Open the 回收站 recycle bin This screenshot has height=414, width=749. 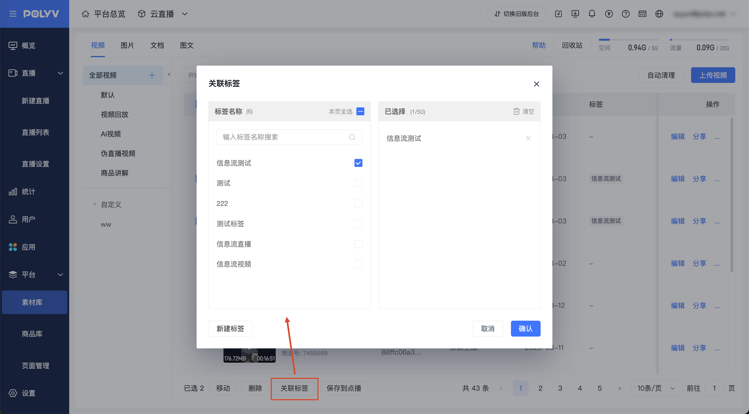[572, 45]
